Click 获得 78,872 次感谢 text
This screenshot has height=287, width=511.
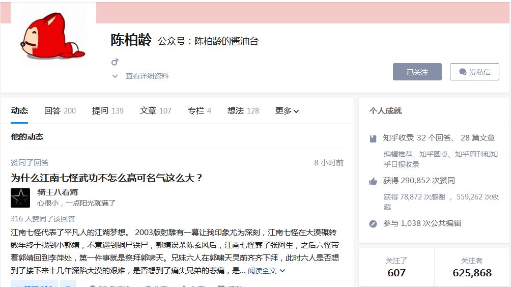click(414, 197)
